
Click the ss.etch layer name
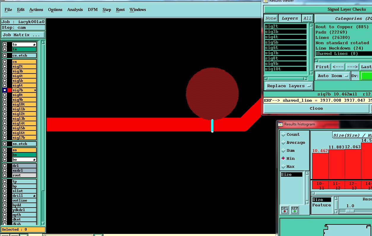coord(24,144)
